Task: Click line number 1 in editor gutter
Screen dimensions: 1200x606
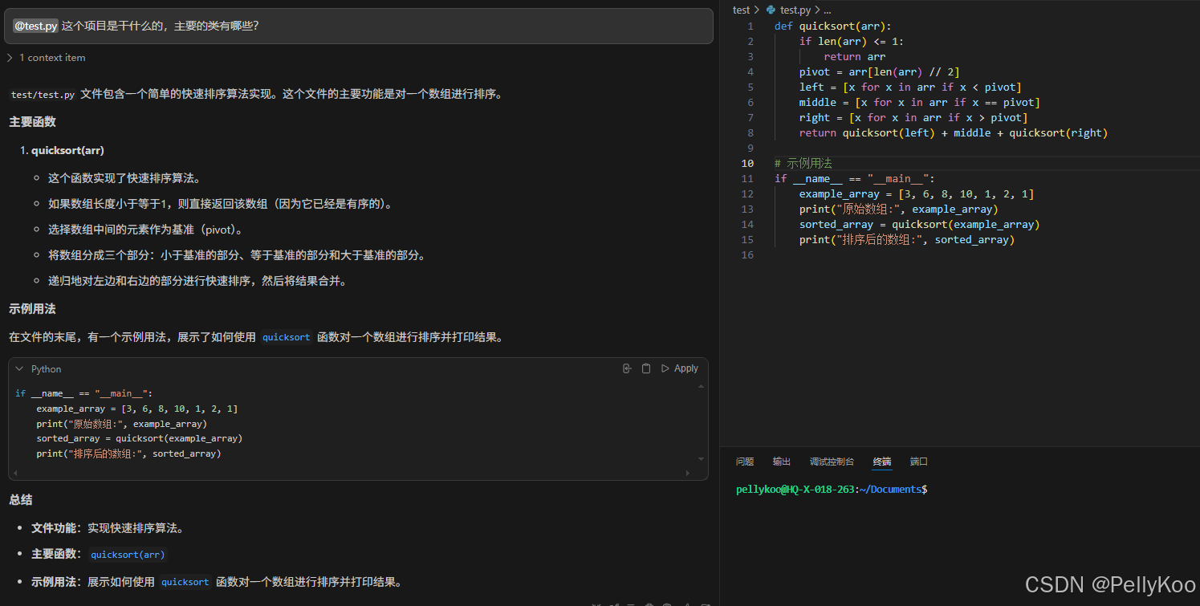Action: (x=751, y=26)
